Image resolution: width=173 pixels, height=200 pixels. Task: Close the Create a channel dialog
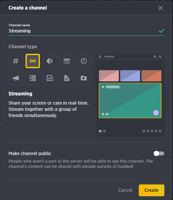tap(161, 8)
